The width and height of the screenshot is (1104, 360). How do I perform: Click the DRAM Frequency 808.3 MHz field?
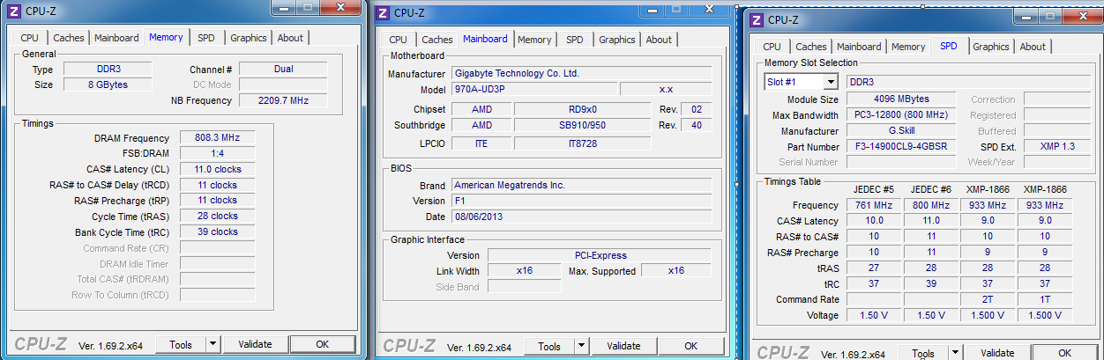click(x=218, y=138)
